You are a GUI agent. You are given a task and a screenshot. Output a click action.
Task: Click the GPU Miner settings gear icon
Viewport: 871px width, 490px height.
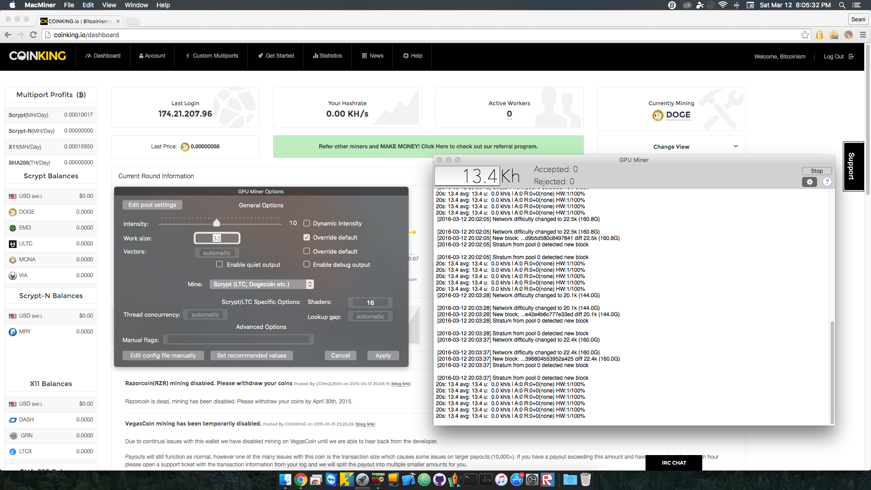pyautogui.click(x=809, y=182)
